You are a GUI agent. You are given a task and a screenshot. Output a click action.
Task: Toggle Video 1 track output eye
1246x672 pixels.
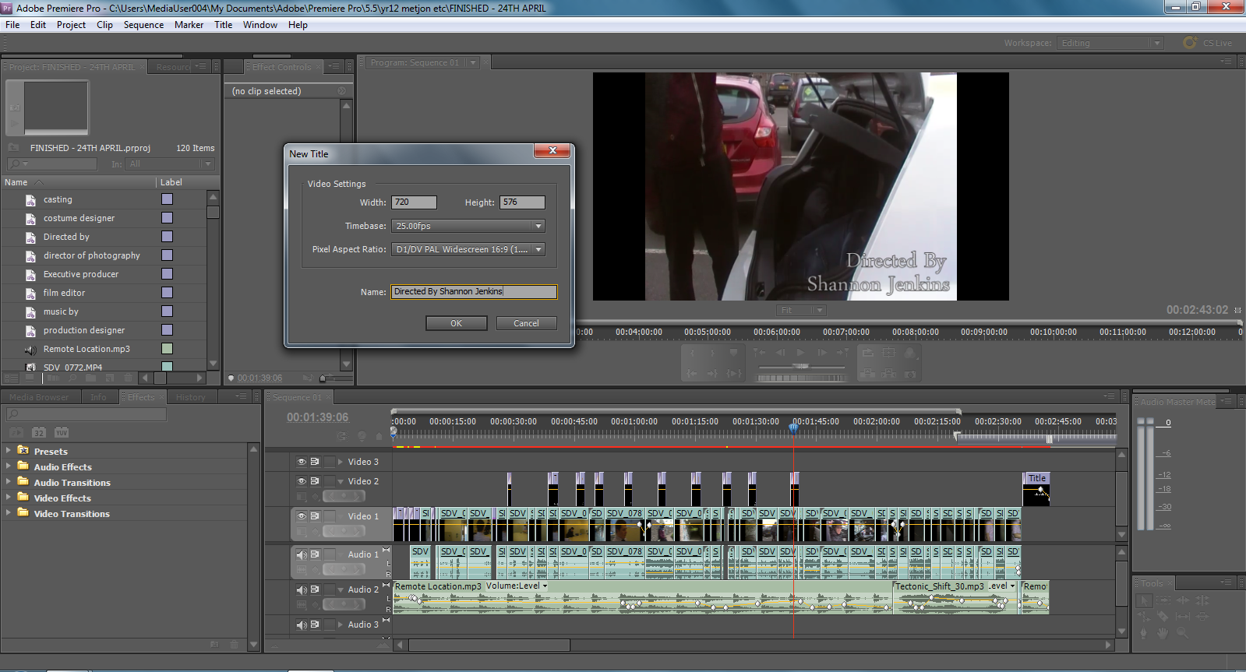click(x=302, y=515)
